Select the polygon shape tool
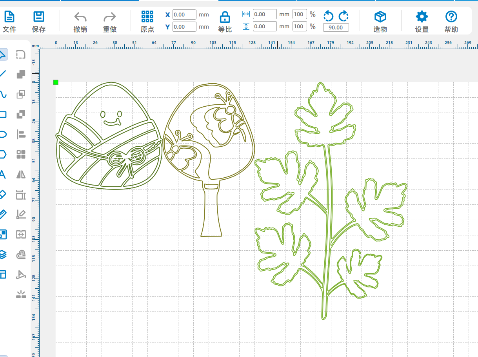The width and height of the screenshot is (478, 357). click(3, 154)
